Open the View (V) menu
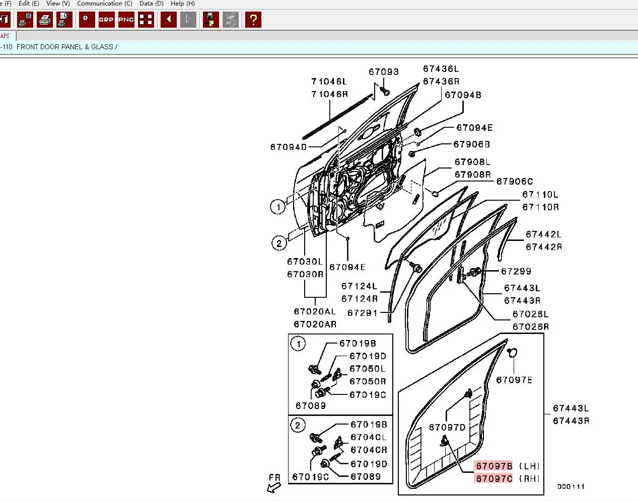The height and width of the screenshot is (501, 638). click(x=58, y=4)
